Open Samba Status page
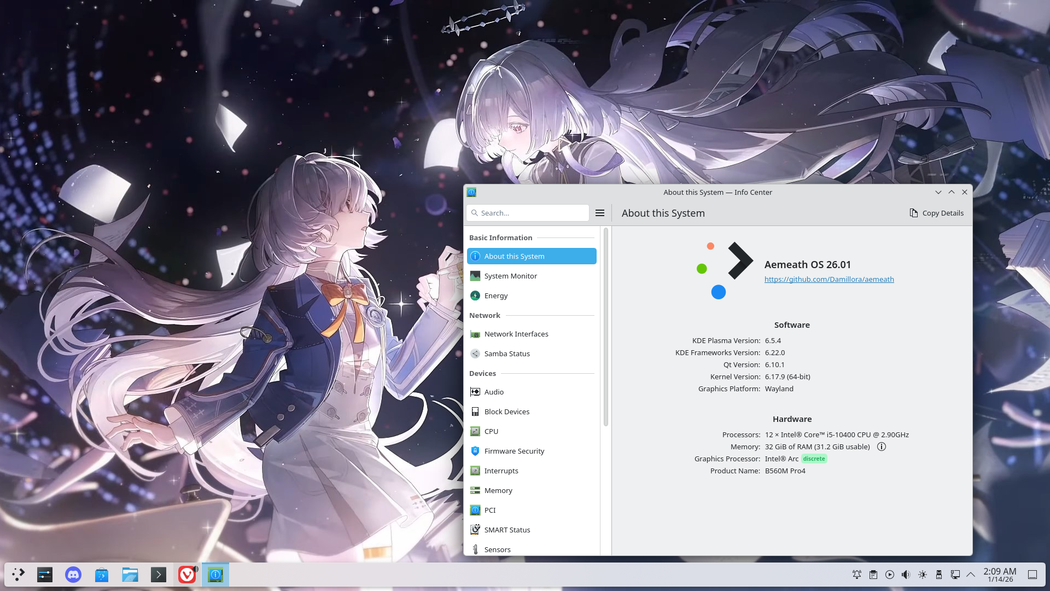This screenshot has height=591, width=1050. [x=532, y=354]
